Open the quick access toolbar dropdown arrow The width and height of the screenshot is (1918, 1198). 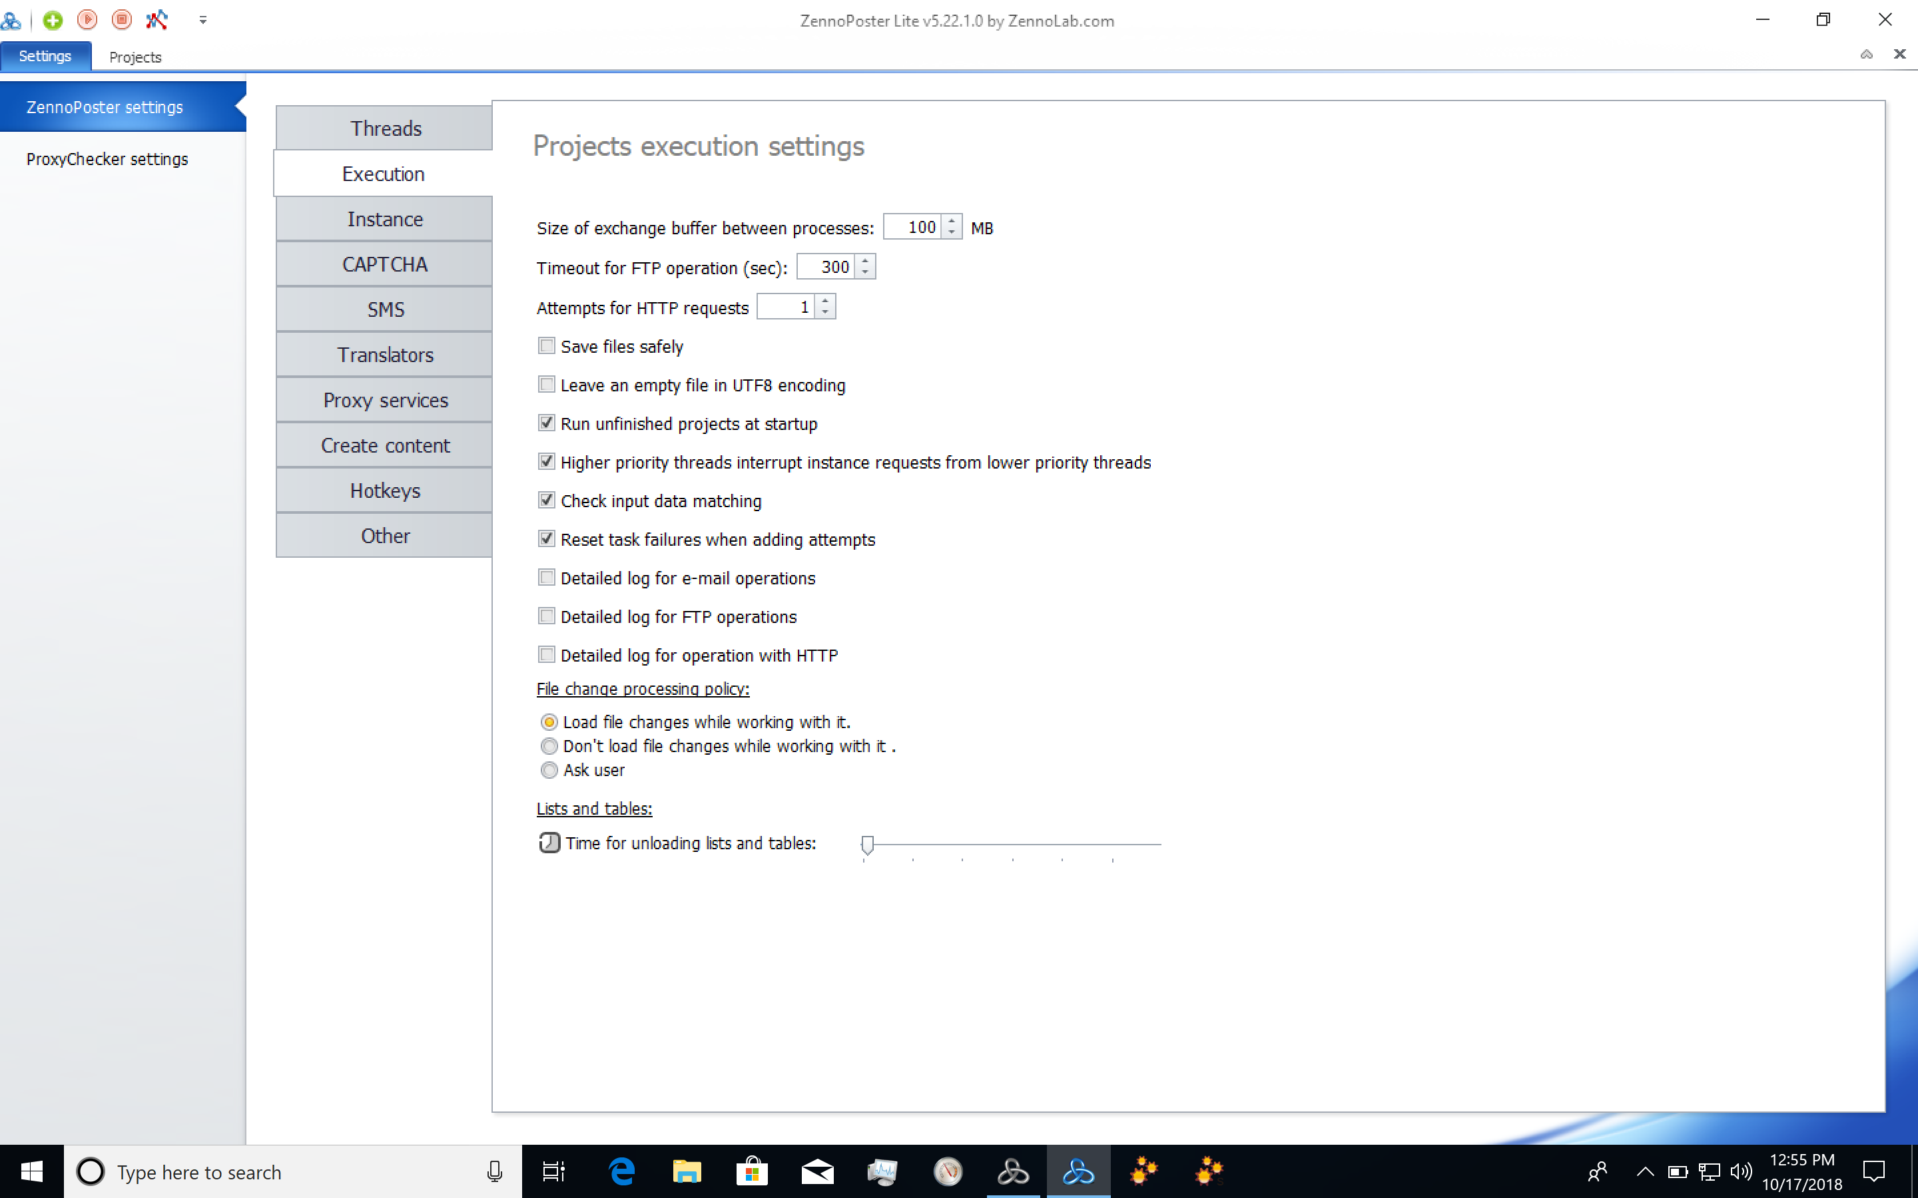(x=203, y=21)
